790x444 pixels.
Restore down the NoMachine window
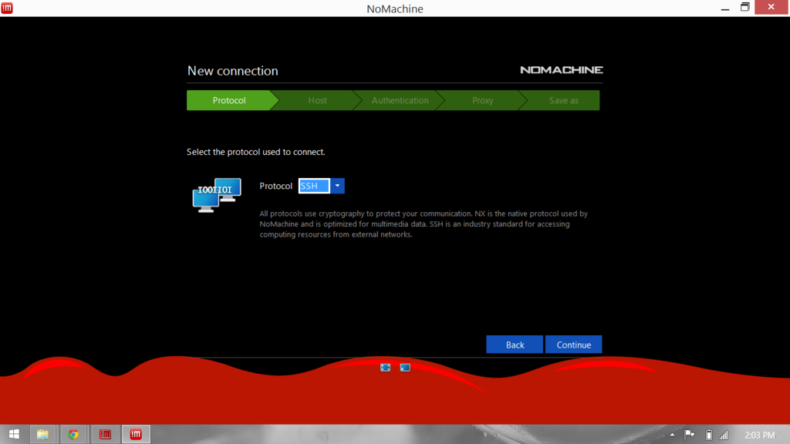coord(744,8)
